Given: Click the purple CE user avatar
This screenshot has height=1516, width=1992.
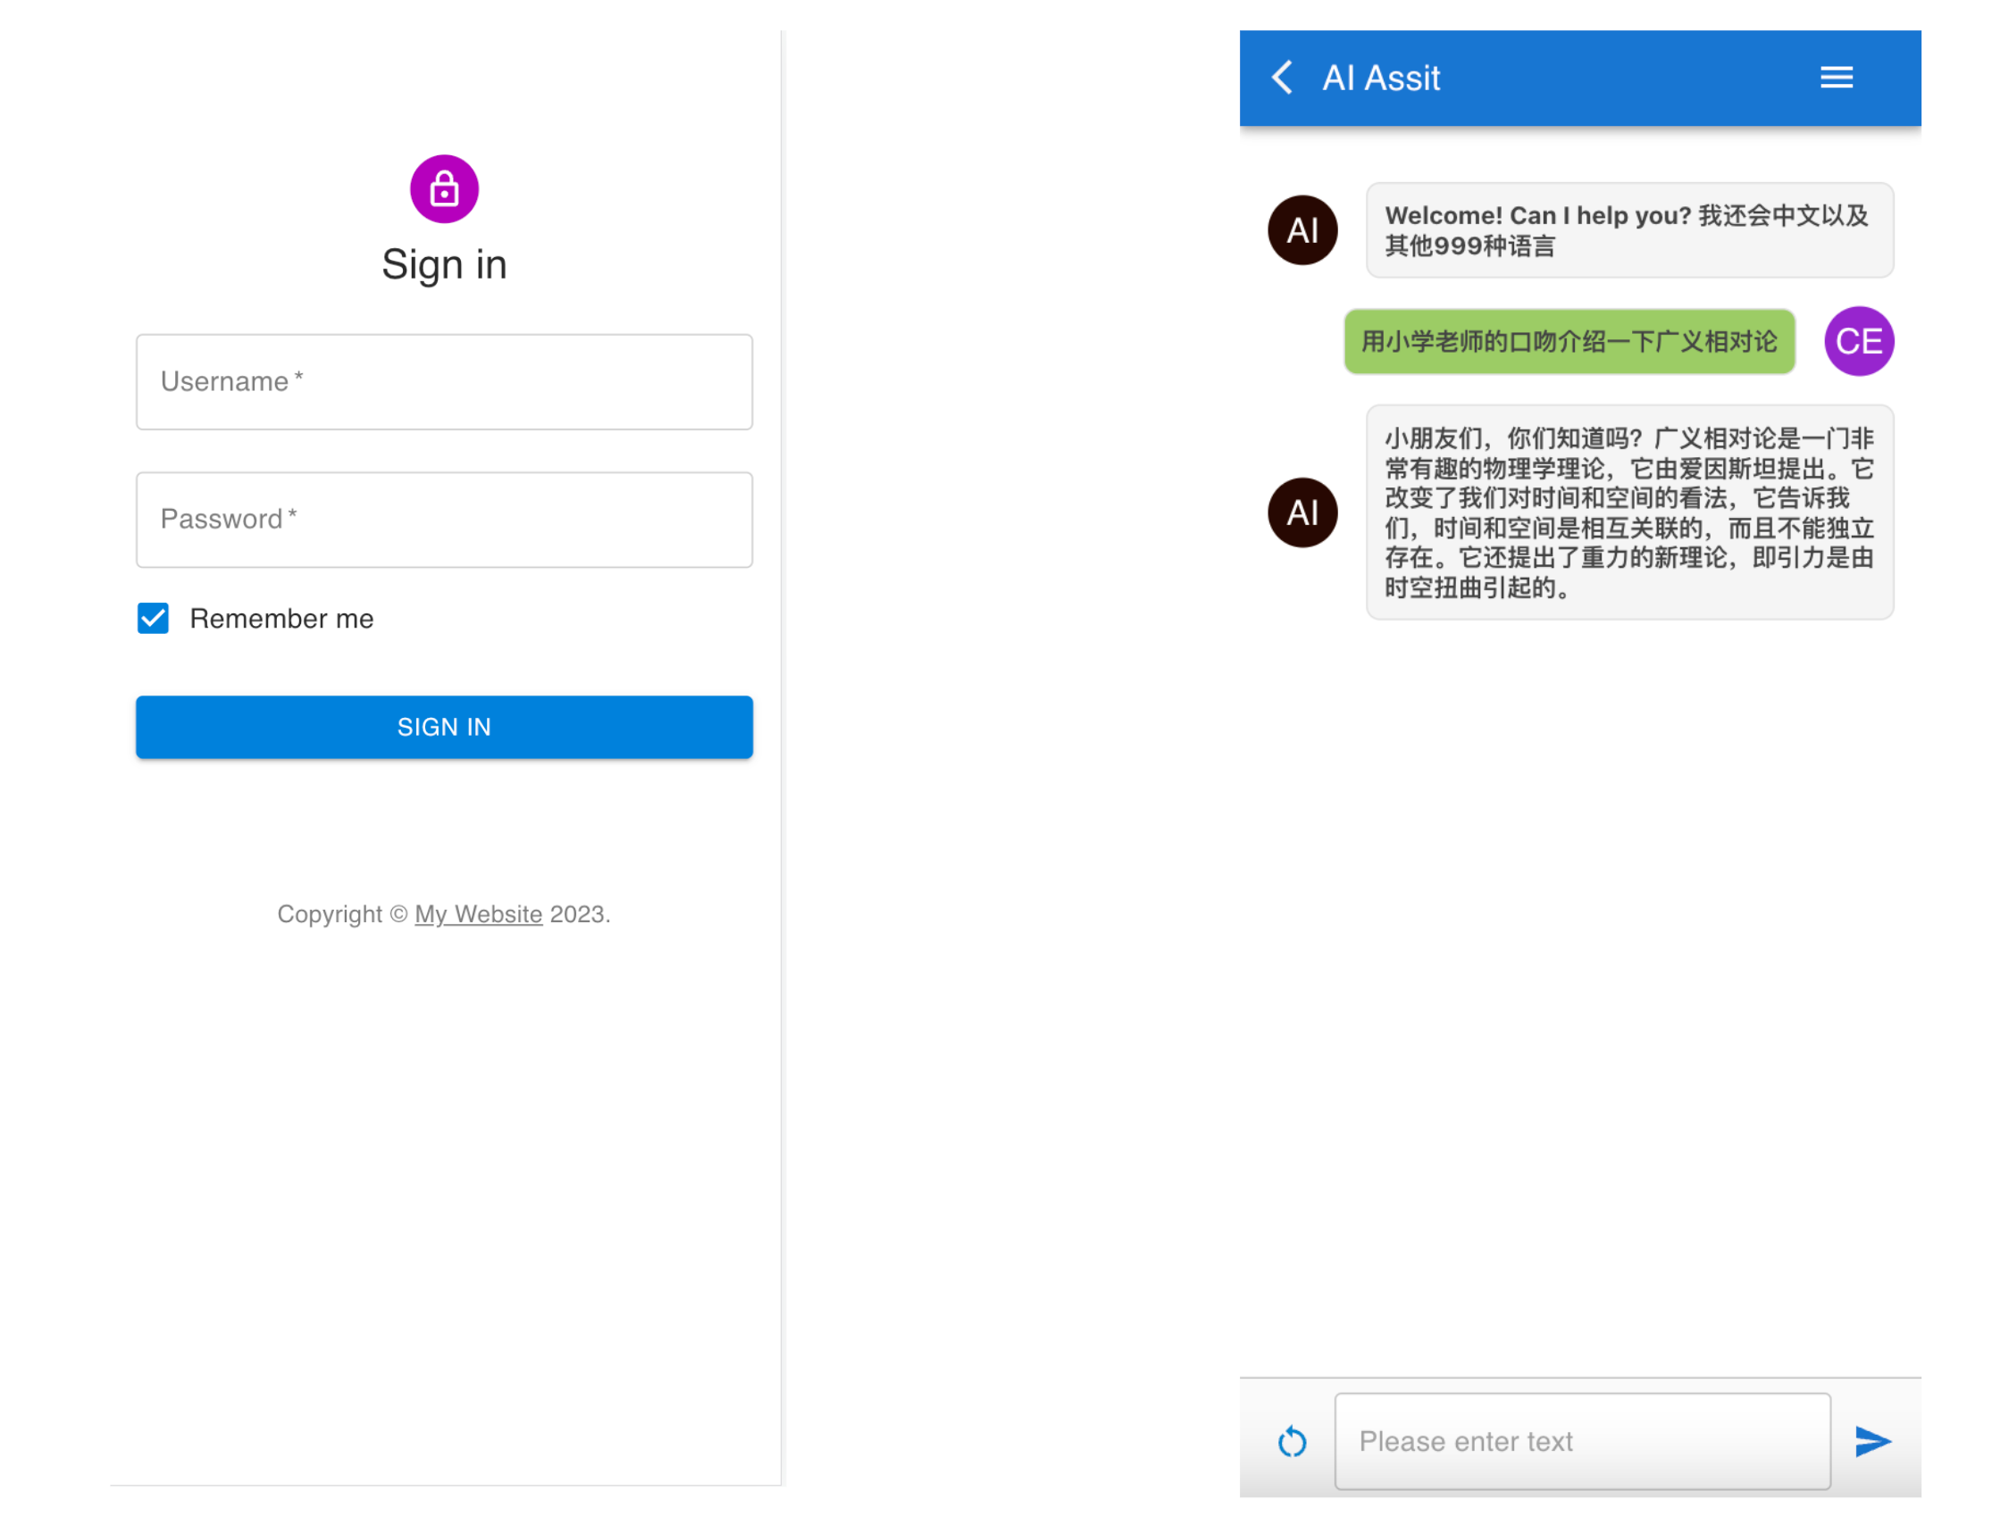Looking at the screenshot, I should click(x=1857, y=341).
